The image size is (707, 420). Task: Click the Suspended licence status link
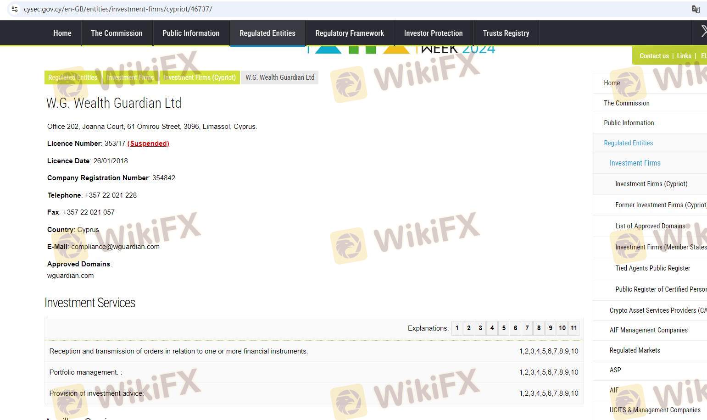[148, 144]
